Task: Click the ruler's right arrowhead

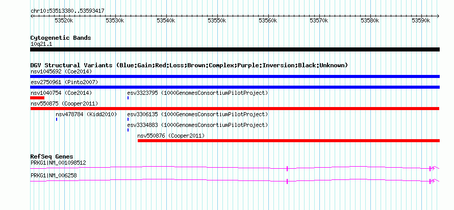Action: (438, 16)
